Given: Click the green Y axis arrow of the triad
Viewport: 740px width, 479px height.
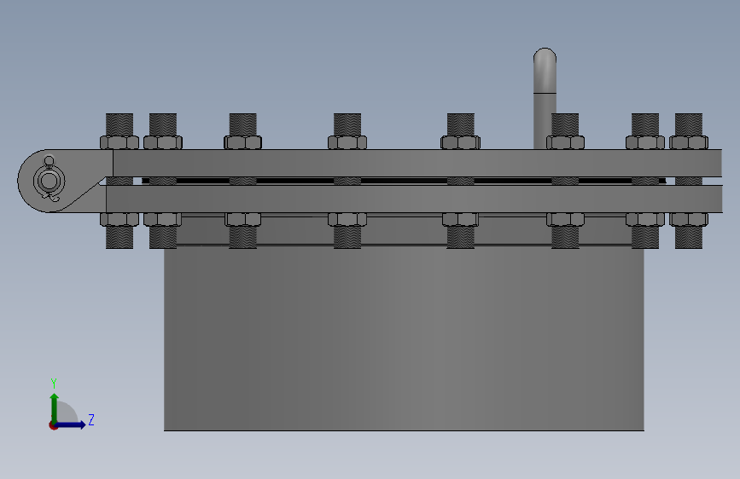Looking at the screenshot, I should pyautogui.click(x=55, y=407).
